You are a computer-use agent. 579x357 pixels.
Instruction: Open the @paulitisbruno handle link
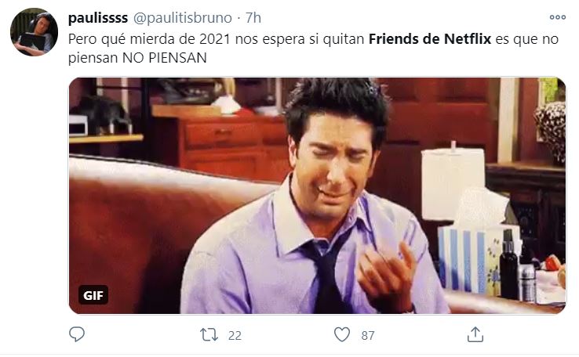point(183,17)
